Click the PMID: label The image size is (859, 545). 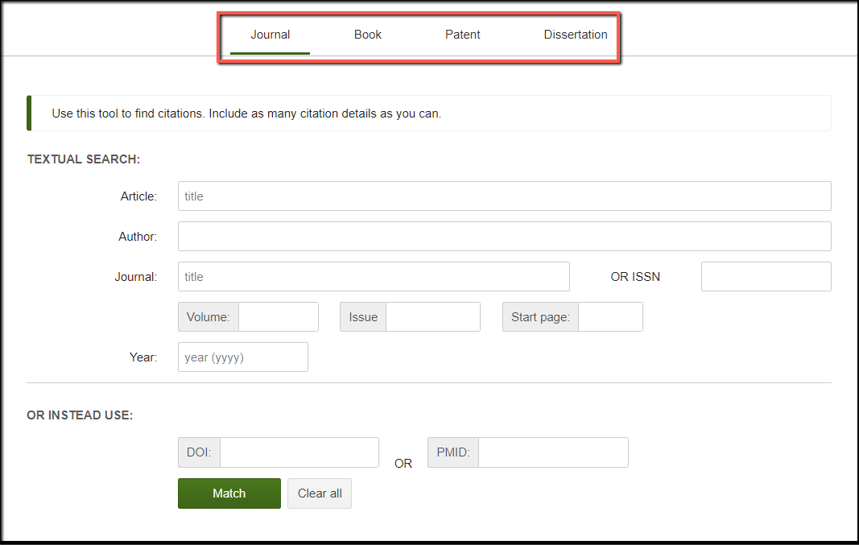[x=453, y=452]
